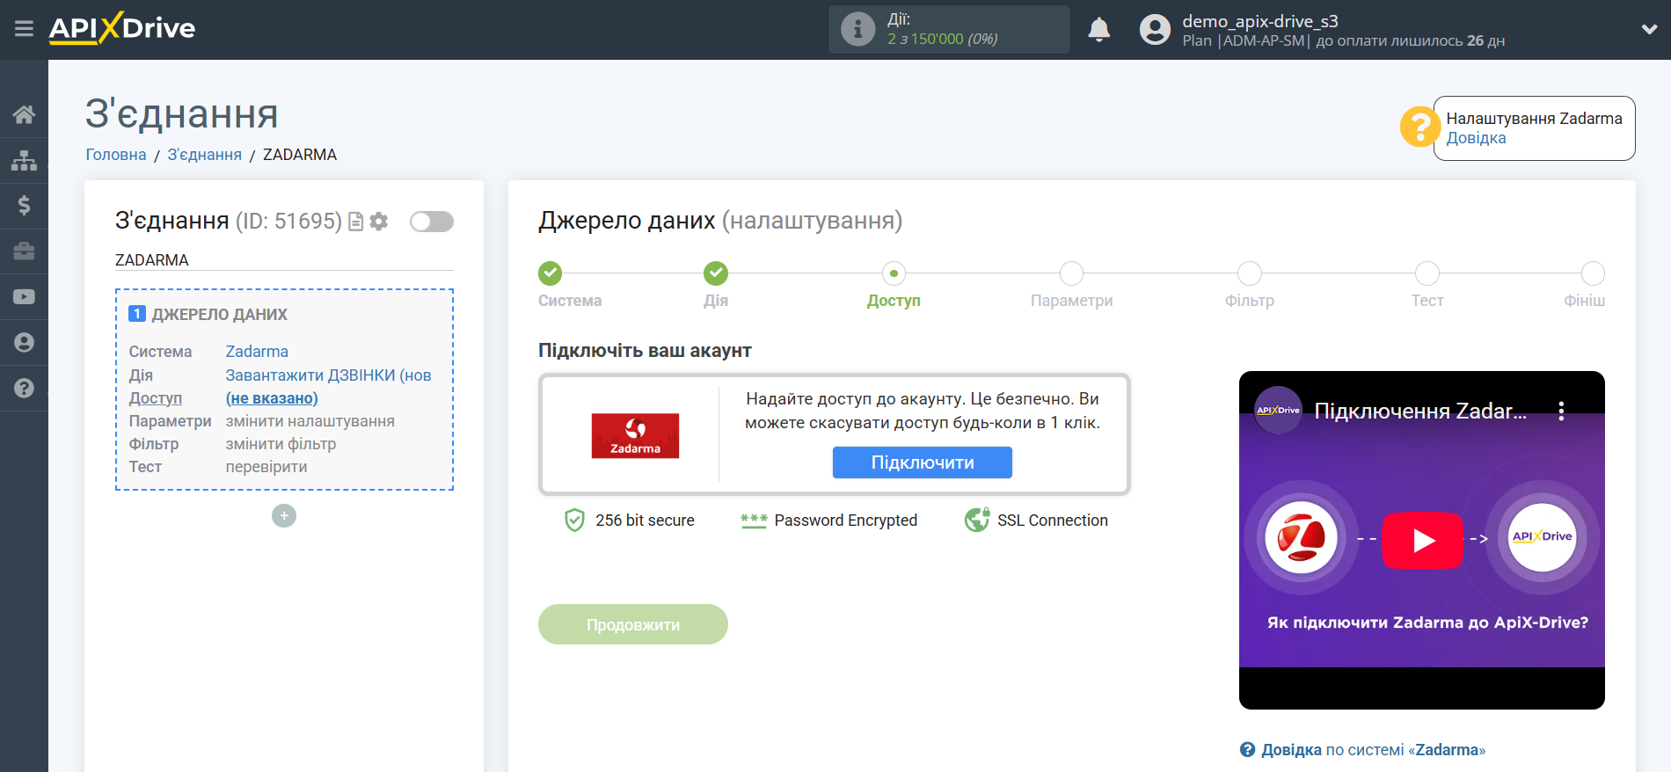Click the 256 bit secure shield icon

pyautogui.click(x=574, y=521)
